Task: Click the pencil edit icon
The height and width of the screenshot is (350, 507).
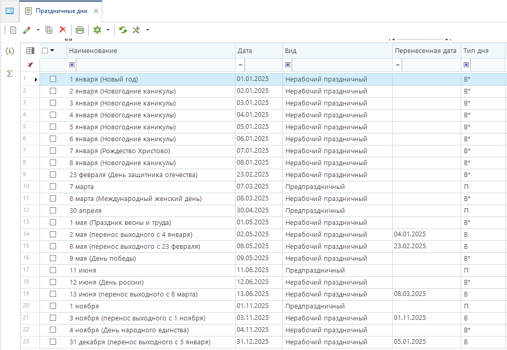Action: click(x=27, y=30)
